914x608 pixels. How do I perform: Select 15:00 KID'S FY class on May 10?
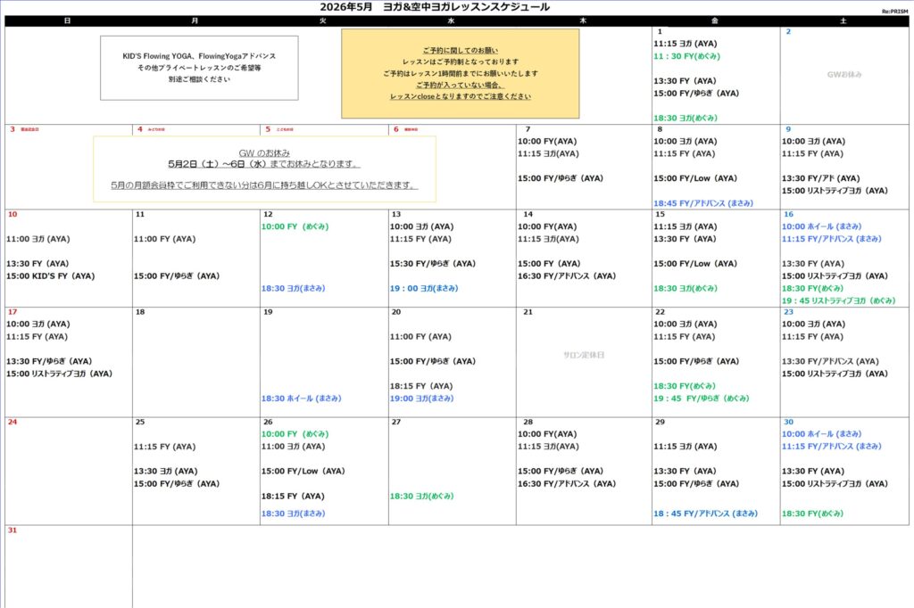tap(50, 276)
